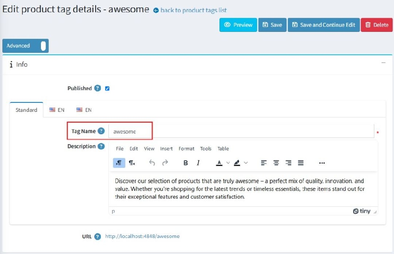Click the Preview button
394x254 pixels.
[238, 25]
